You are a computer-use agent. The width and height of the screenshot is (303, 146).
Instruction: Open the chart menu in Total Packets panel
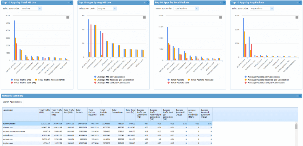coord(220,17)
